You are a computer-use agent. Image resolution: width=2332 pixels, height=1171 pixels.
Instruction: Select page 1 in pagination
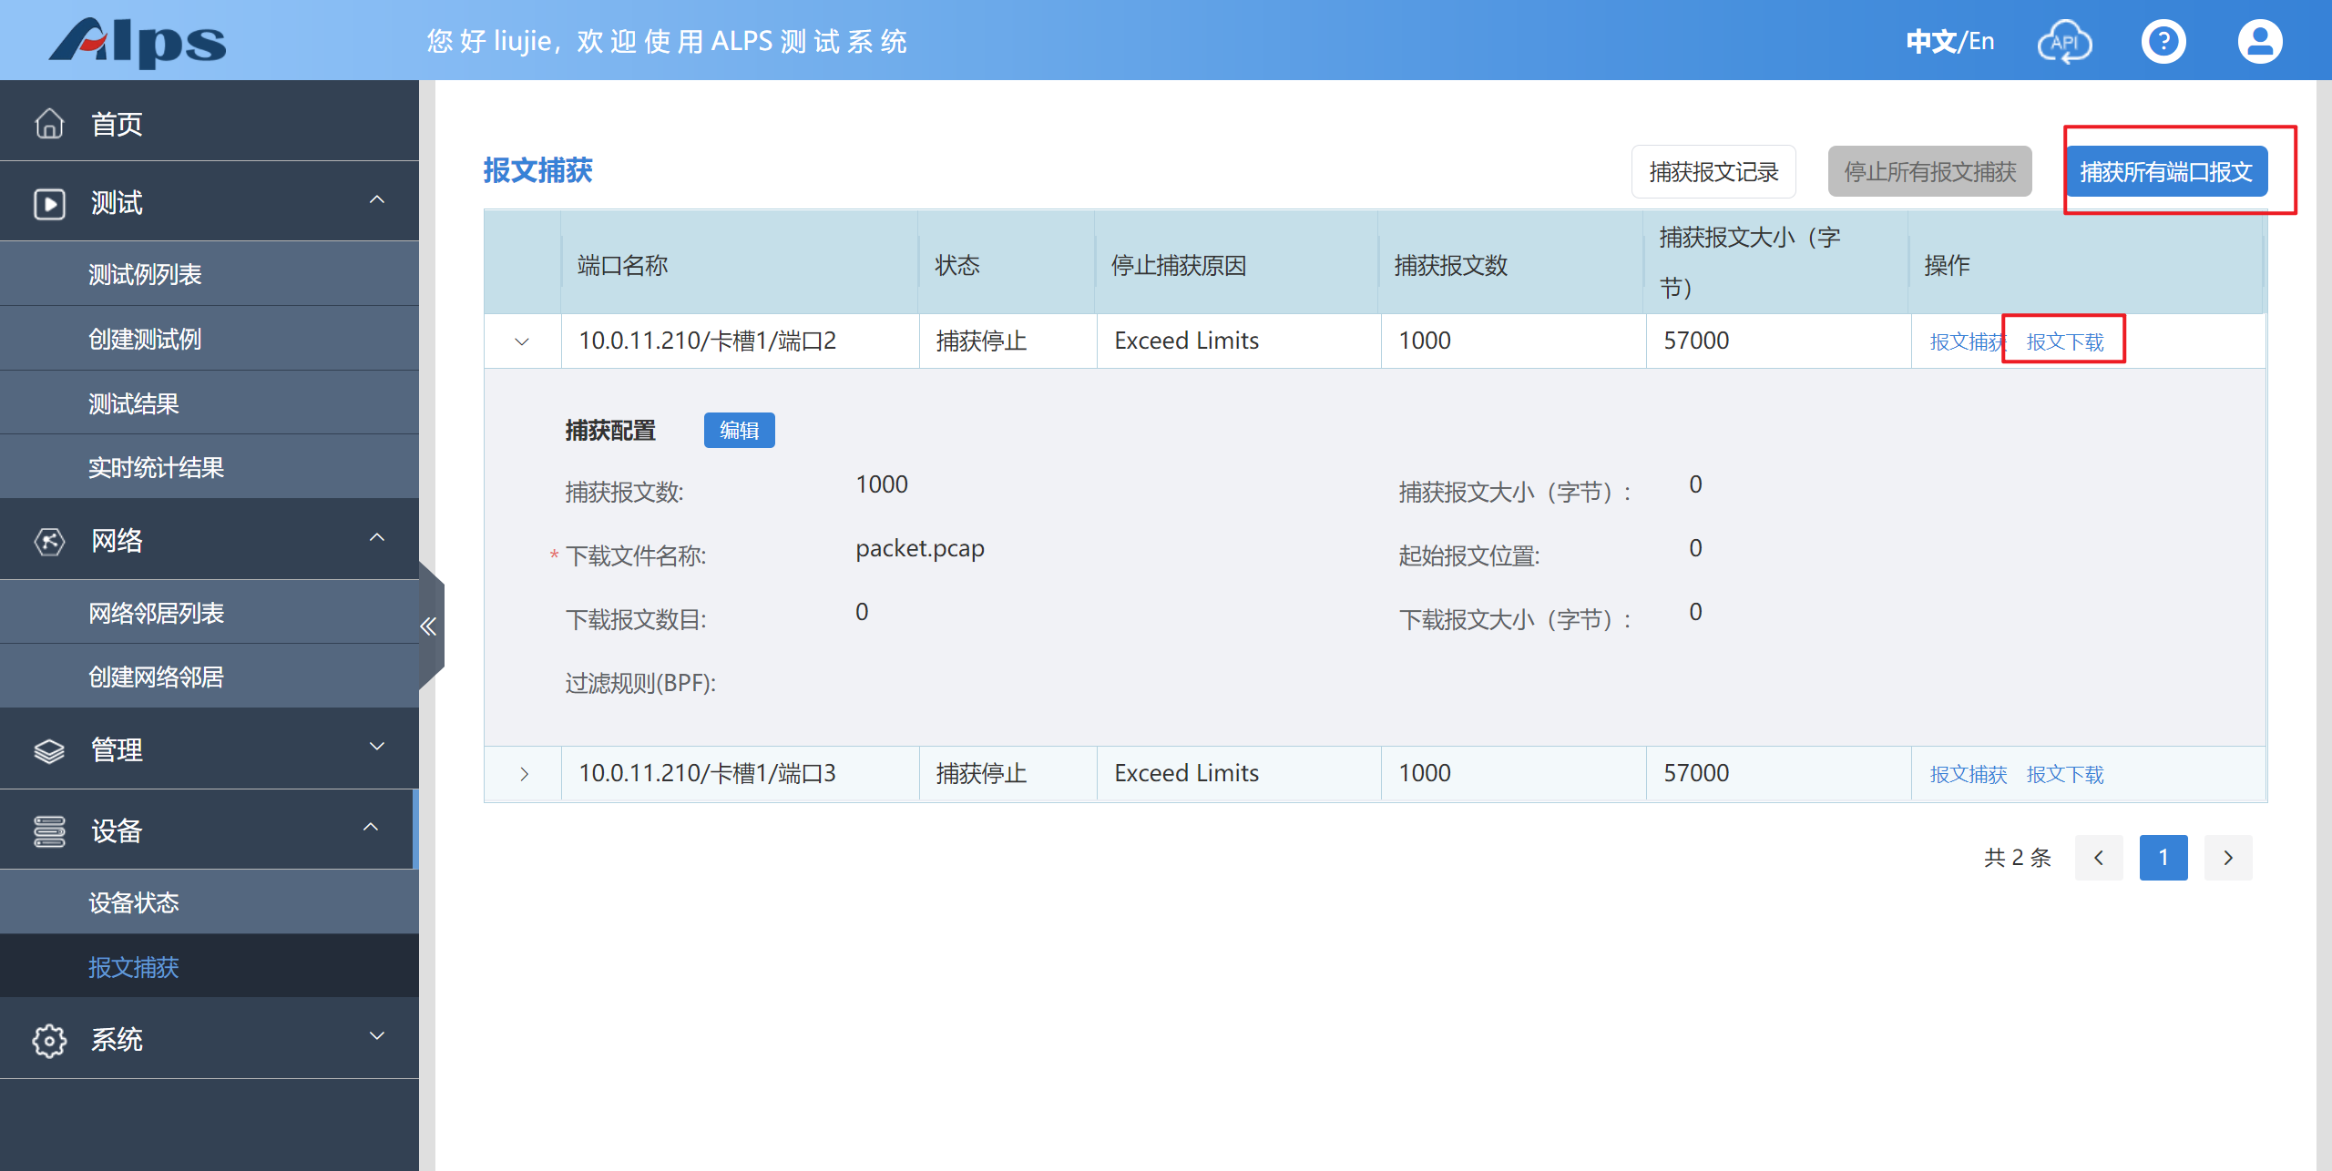(x=2163, y=858)
